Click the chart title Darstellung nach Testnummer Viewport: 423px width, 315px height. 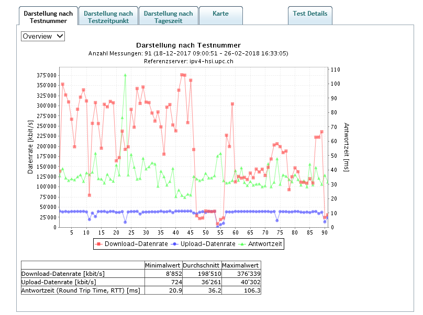pyautogui.click(x=188, y=45)
